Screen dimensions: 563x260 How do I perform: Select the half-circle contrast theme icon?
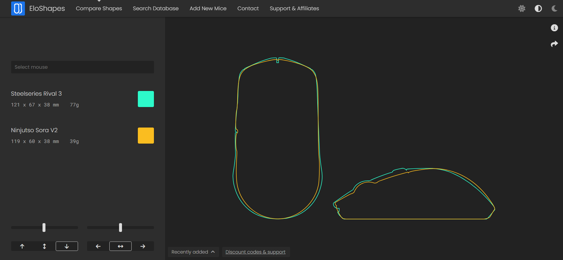538,8
